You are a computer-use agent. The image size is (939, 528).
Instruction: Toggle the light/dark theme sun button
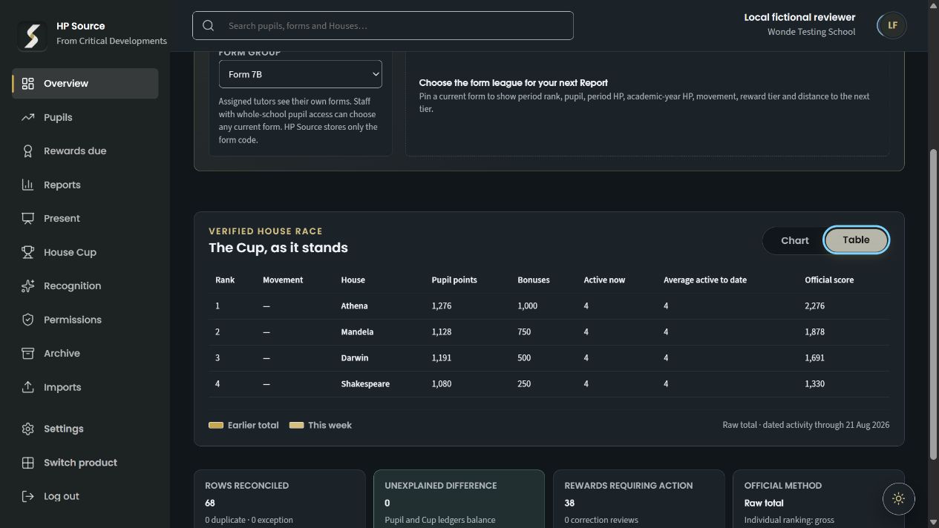tap(898, 499)
